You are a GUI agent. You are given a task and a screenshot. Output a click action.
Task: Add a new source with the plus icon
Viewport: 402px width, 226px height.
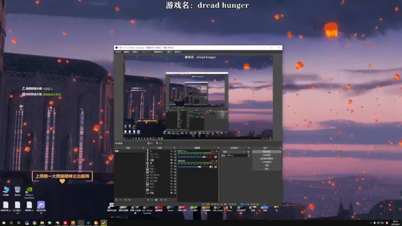coord(148,200)
